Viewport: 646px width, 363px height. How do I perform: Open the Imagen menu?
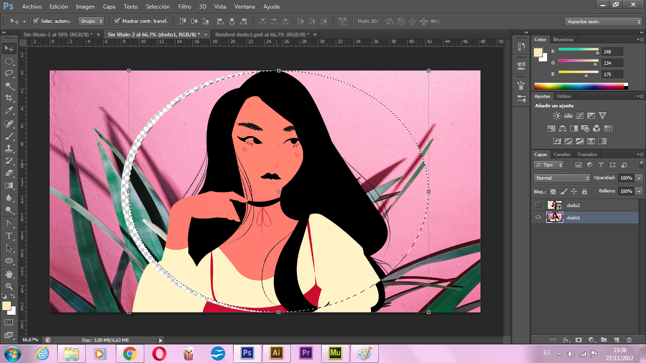click(x=85, y=7)
